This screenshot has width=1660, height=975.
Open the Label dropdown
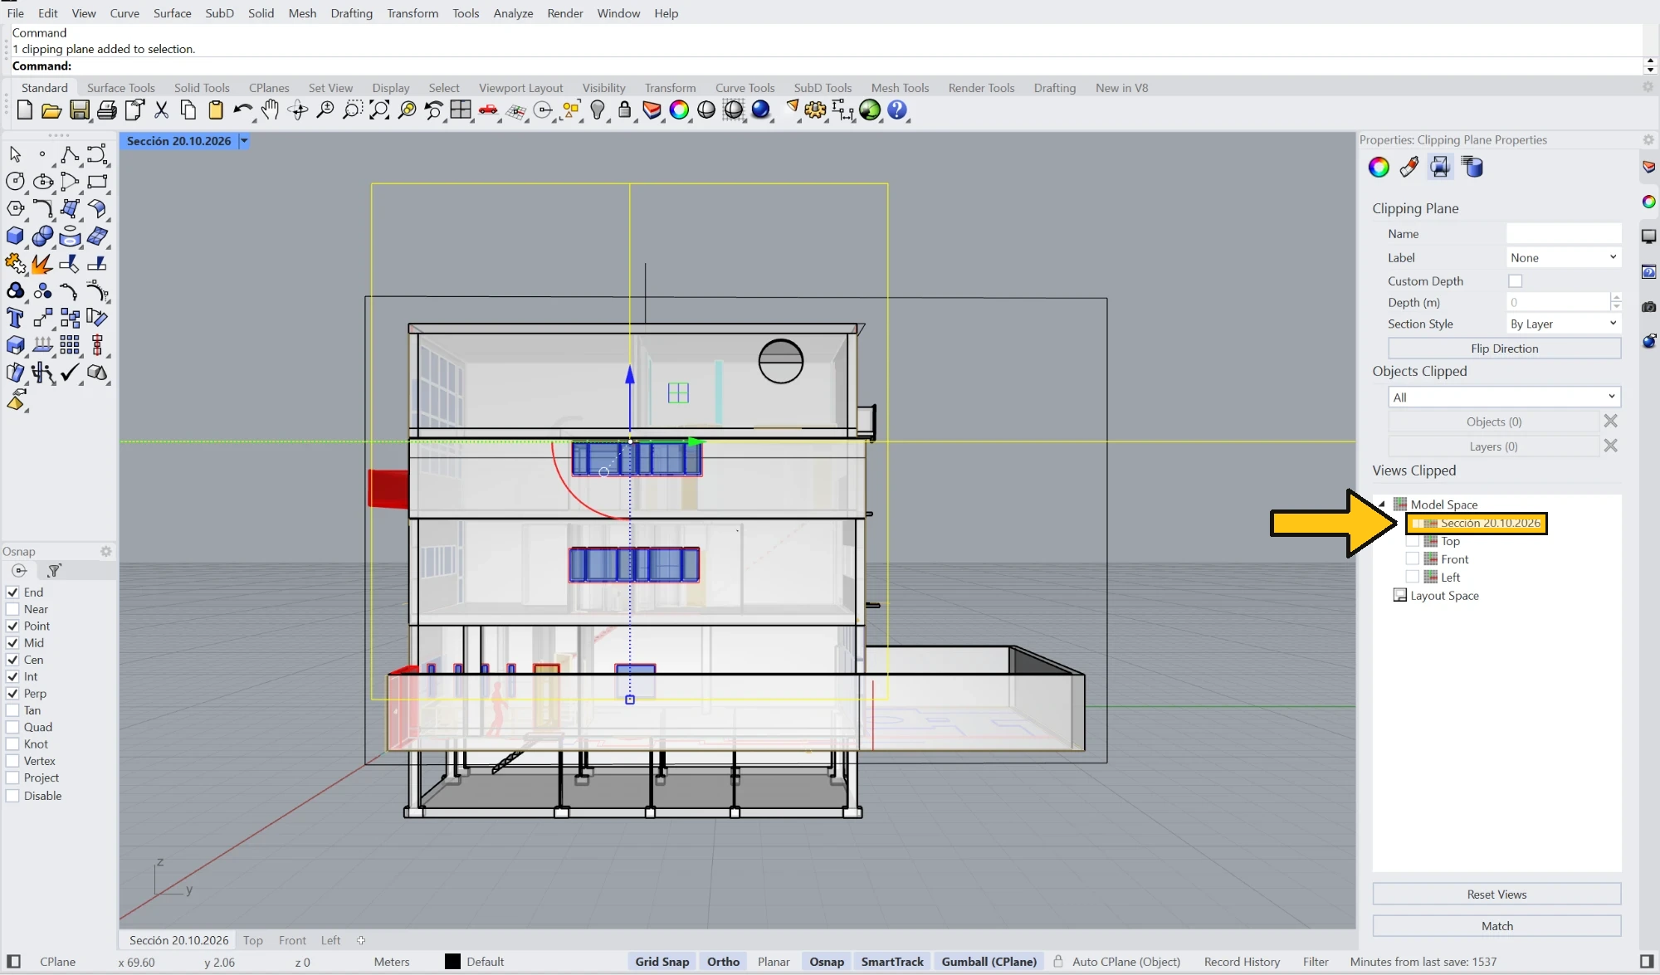pyautogui.click(x=1564, y=258)
